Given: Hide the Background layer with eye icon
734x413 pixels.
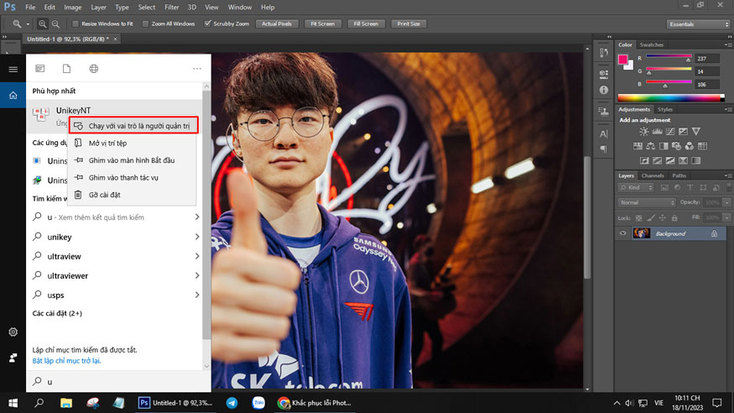Looking at the screenshot, I should tap(623, 233).
